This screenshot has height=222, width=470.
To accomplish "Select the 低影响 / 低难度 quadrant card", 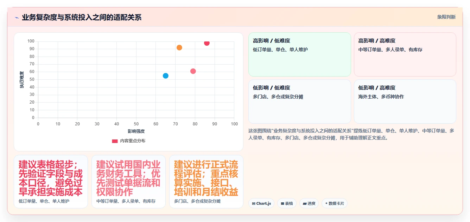I will (300, 102).
